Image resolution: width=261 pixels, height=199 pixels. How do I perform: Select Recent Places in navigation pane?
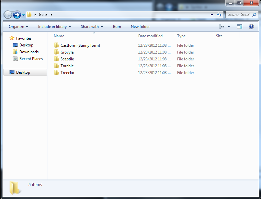coord(31,59)
